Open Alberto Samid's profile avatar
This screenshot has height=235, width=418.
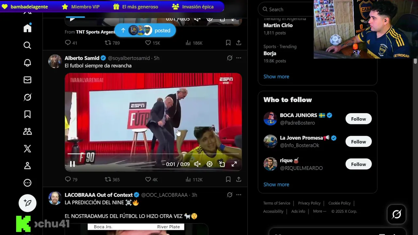55,61
